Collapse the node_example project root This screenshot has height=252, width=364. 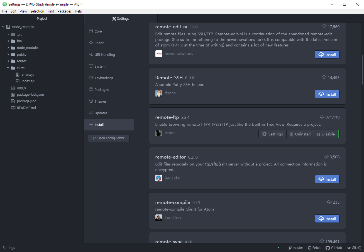click(x=3, y=27)
